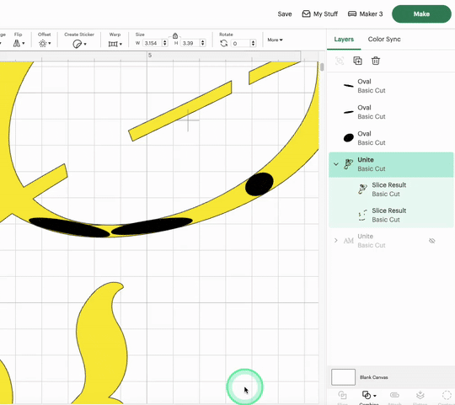Open the Create Sticker dropdown arrow
Image resolution: width=455 pixels, height=405 pixels.
coord(85,44)
